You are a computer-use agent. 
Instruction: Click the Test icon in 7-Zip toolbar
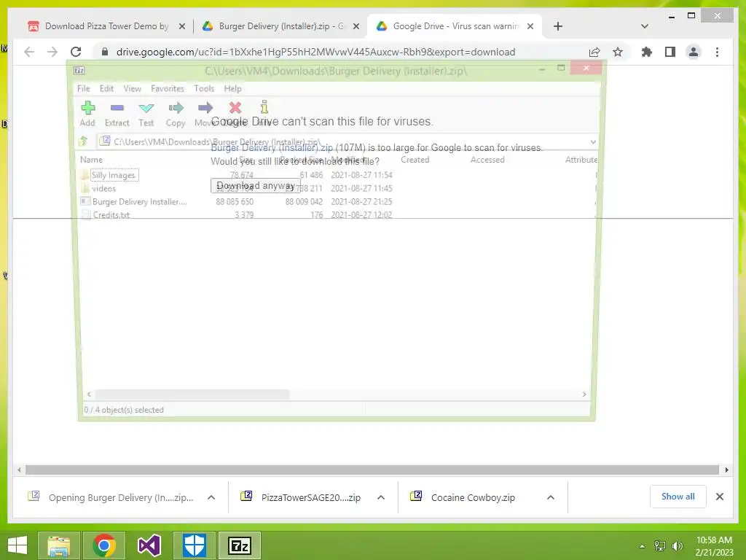pos(146,108)
